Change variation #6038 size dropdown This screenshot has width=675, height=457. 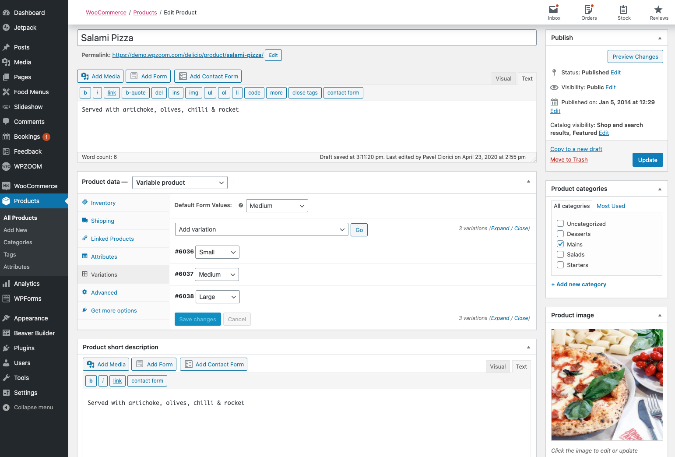tap(218, 297)
